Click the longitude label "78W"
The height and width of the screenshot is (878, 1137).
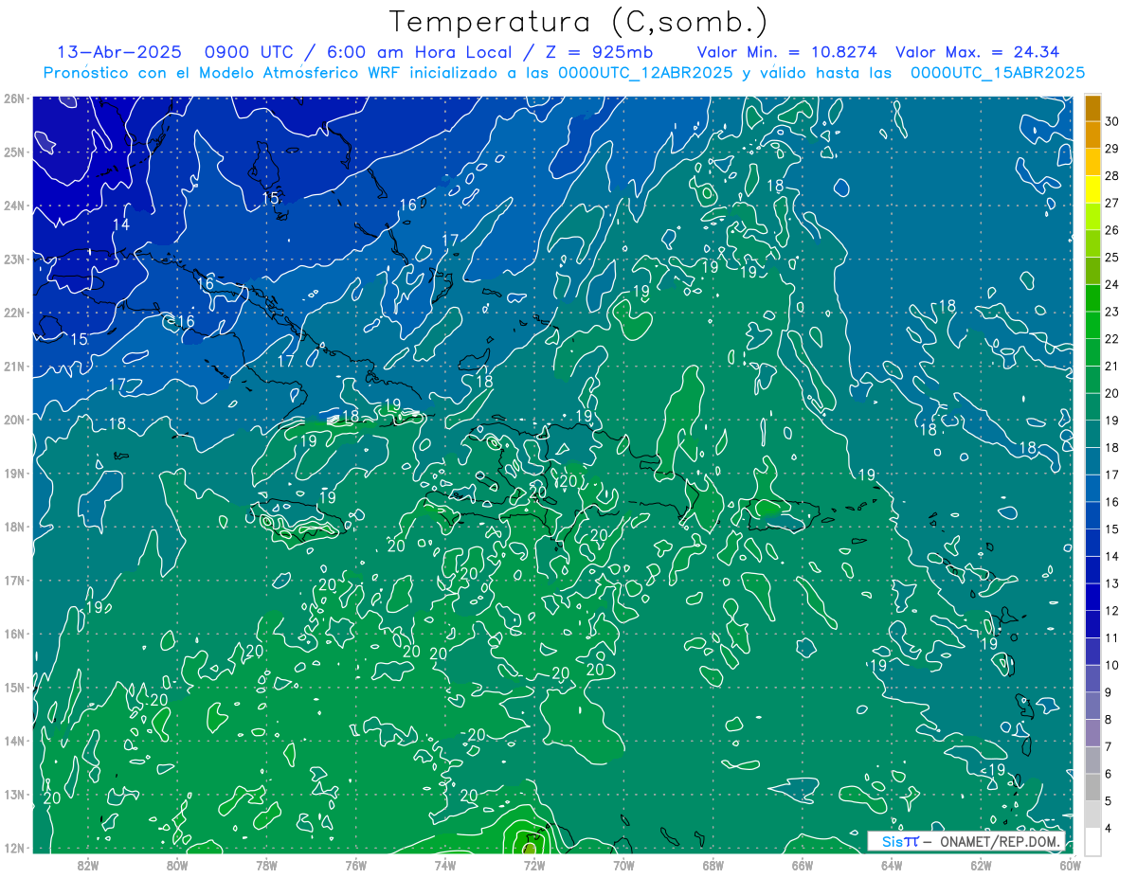tap(266, 865)
